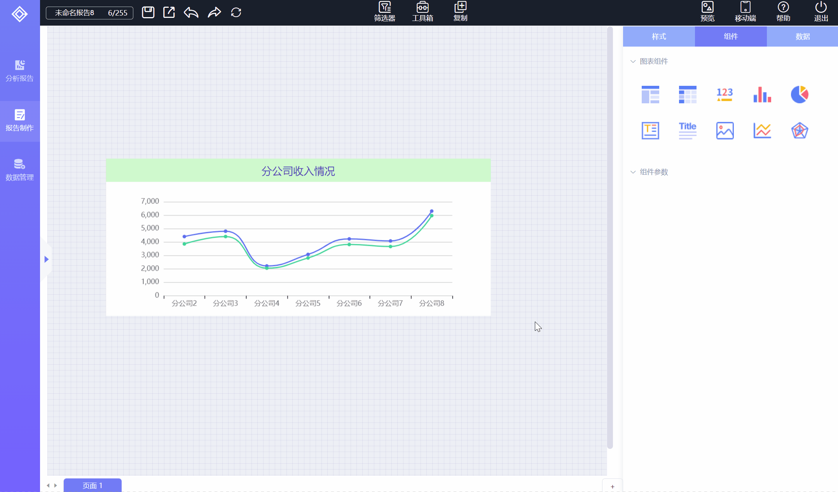Open the 筛选器 filter tool
Image resolution: width=838 pixels, height=492 pixels.
pos(384,12)
